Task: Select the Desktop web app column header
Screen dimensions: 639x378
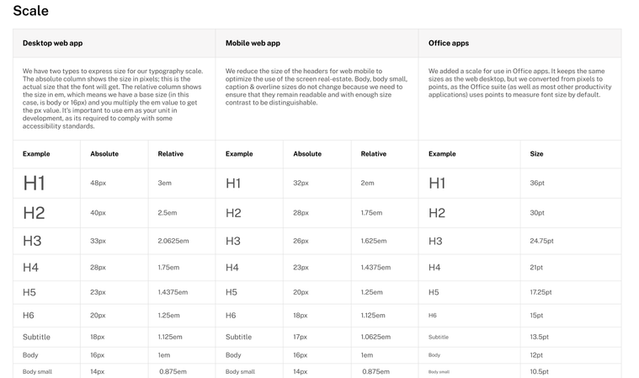Action: coord(52,43)
